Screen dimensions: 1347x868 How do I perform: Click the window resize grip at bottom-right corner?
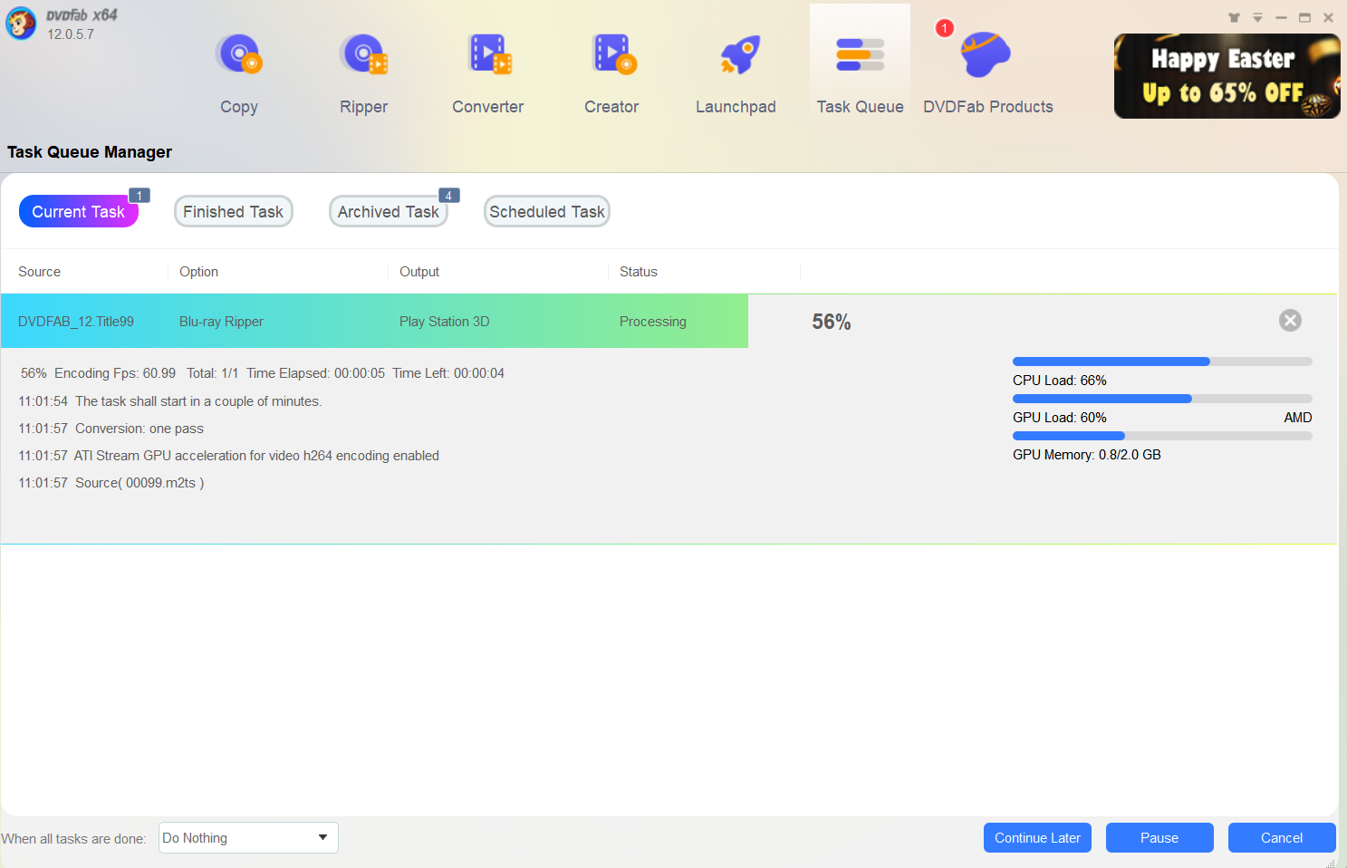[1330, 863]
